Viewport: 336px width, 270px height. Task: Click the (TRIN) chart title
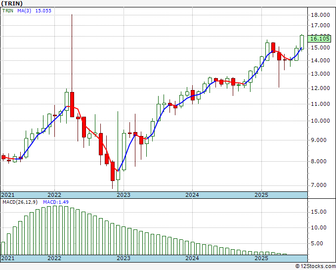[12, 3]
